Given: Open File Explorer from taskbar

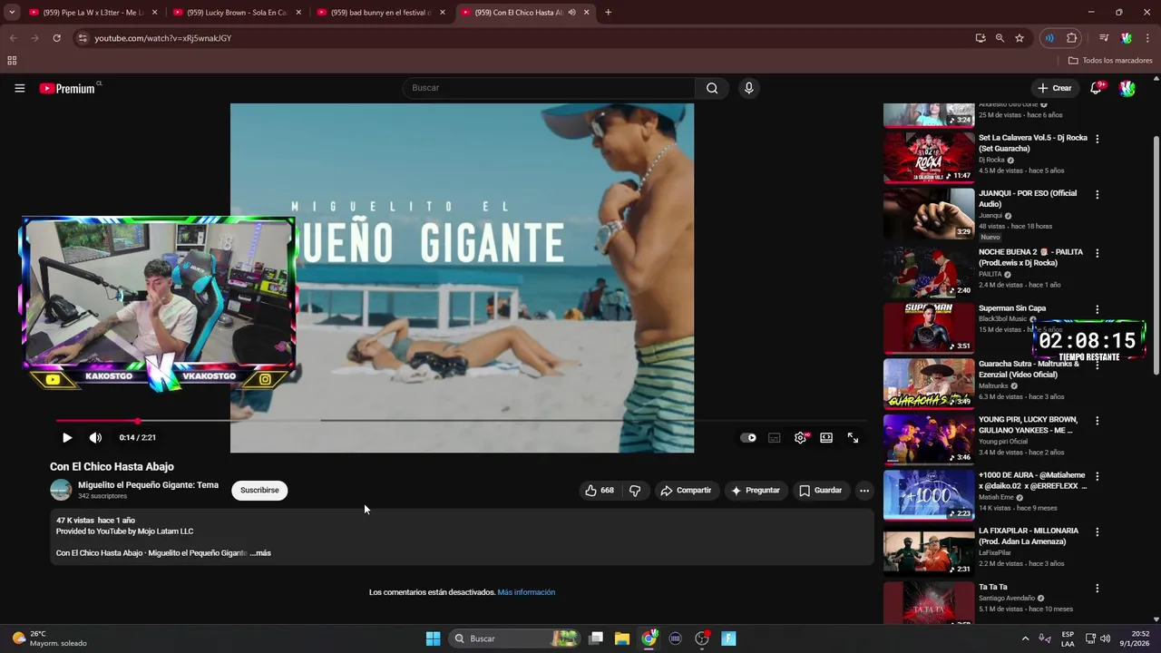Looking at the screenshot, I should coord(622,638).
